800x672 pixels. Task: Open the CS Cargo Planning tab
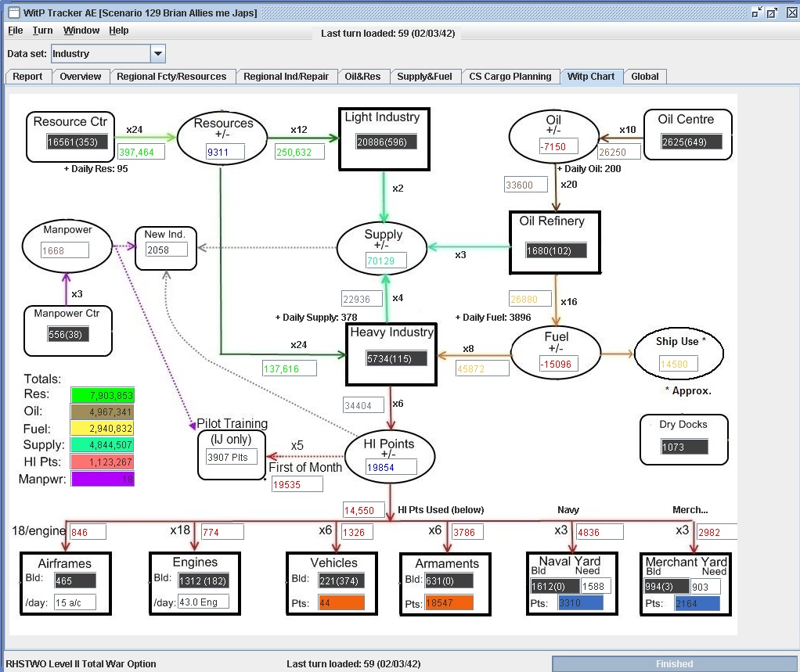click(x=510, y=77)
